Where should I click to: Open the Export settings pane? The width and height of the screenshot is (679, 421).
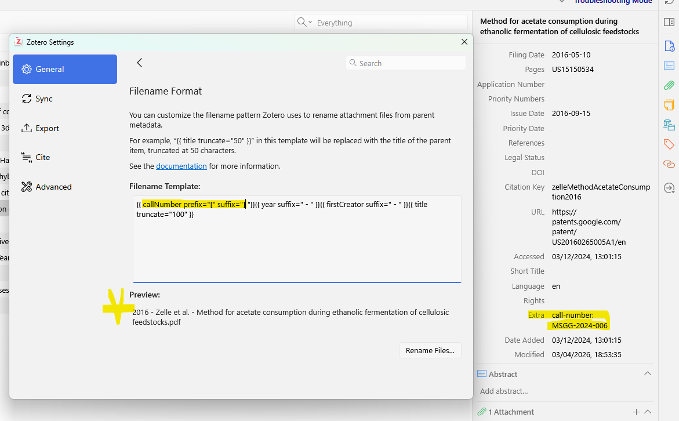[65, 128]
